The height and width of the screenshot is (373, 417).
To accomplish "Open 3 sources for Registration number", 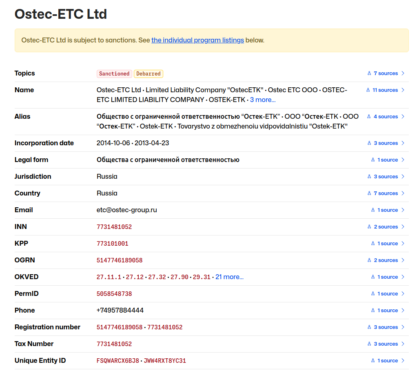I will tap(386, 327).
